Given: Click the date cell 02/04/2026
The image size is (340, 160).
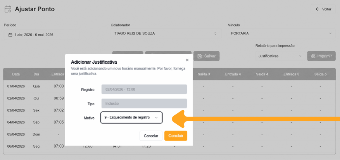Looking at the screenshot, I should click(x=16, y=98).
